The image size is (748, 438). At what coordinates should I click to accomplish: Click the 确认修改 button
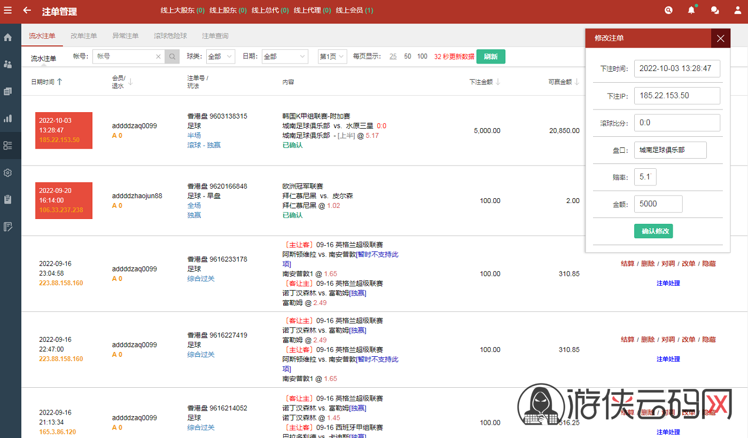(x=653, y=231)
